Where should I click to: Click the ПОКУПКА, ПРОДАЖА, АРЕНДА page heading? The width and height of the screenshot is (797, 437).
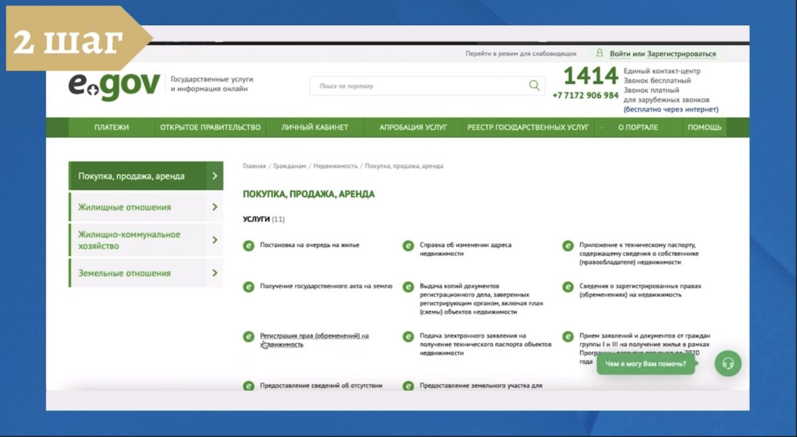tap(309, 194)
